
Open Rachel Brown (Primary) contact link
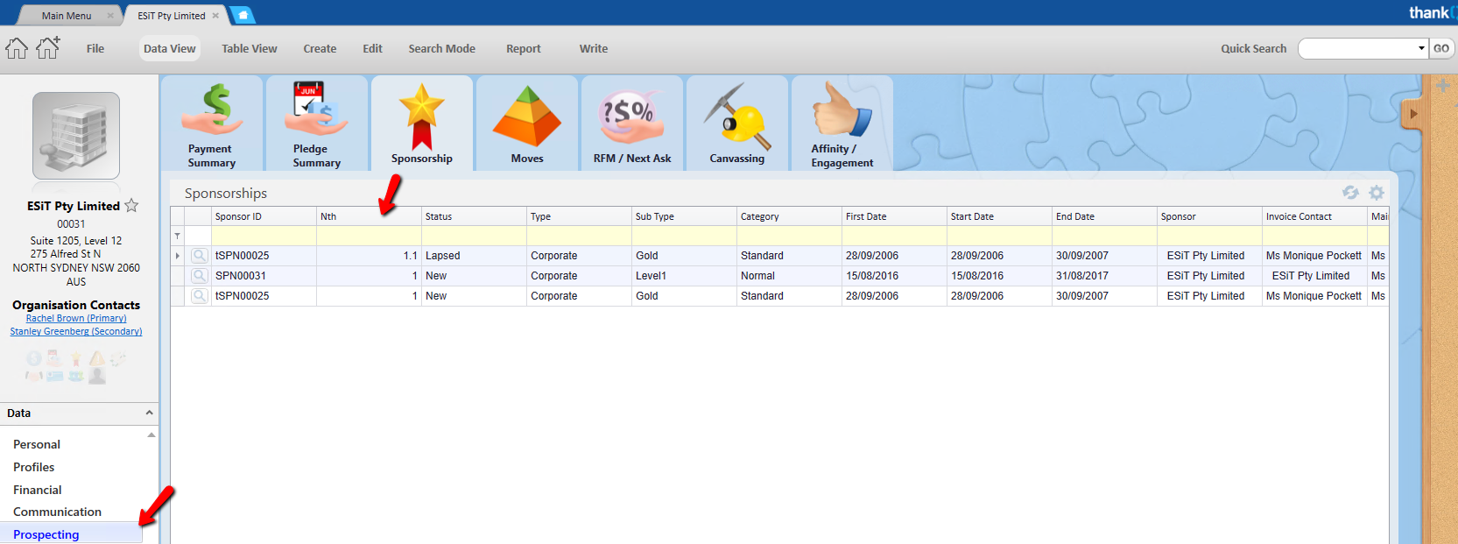(x=76, y=319)
